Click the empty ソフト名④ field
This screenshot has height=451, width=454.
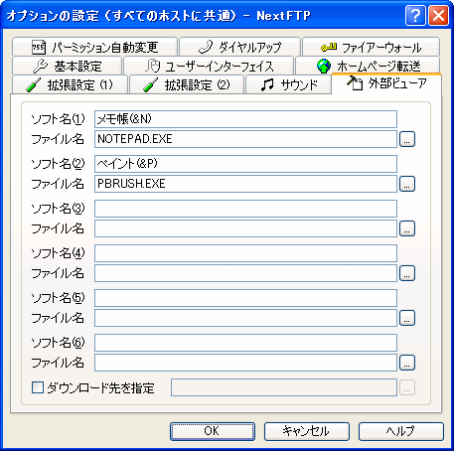point(245,253)
